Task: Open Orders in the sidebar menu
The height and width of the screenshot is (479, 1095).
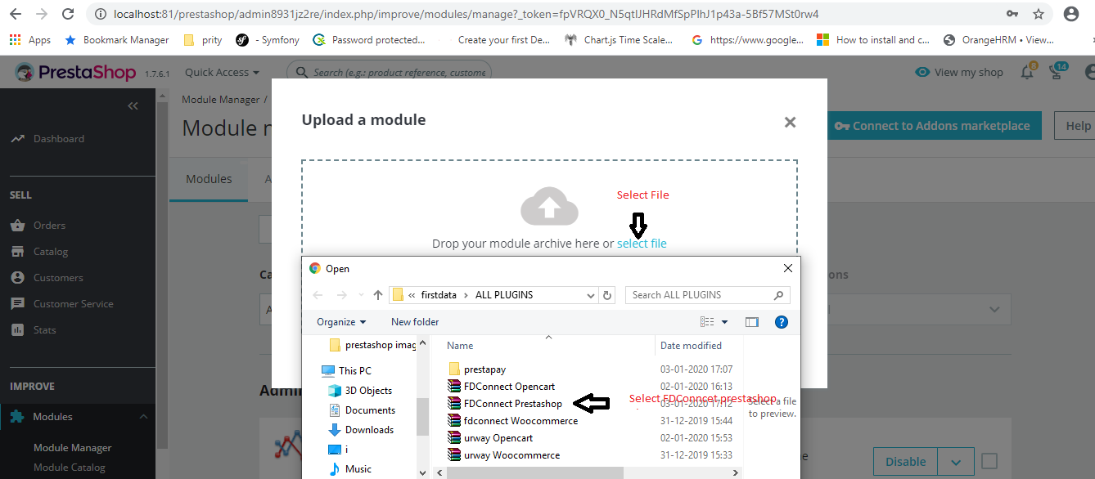Action: [49, 226]
